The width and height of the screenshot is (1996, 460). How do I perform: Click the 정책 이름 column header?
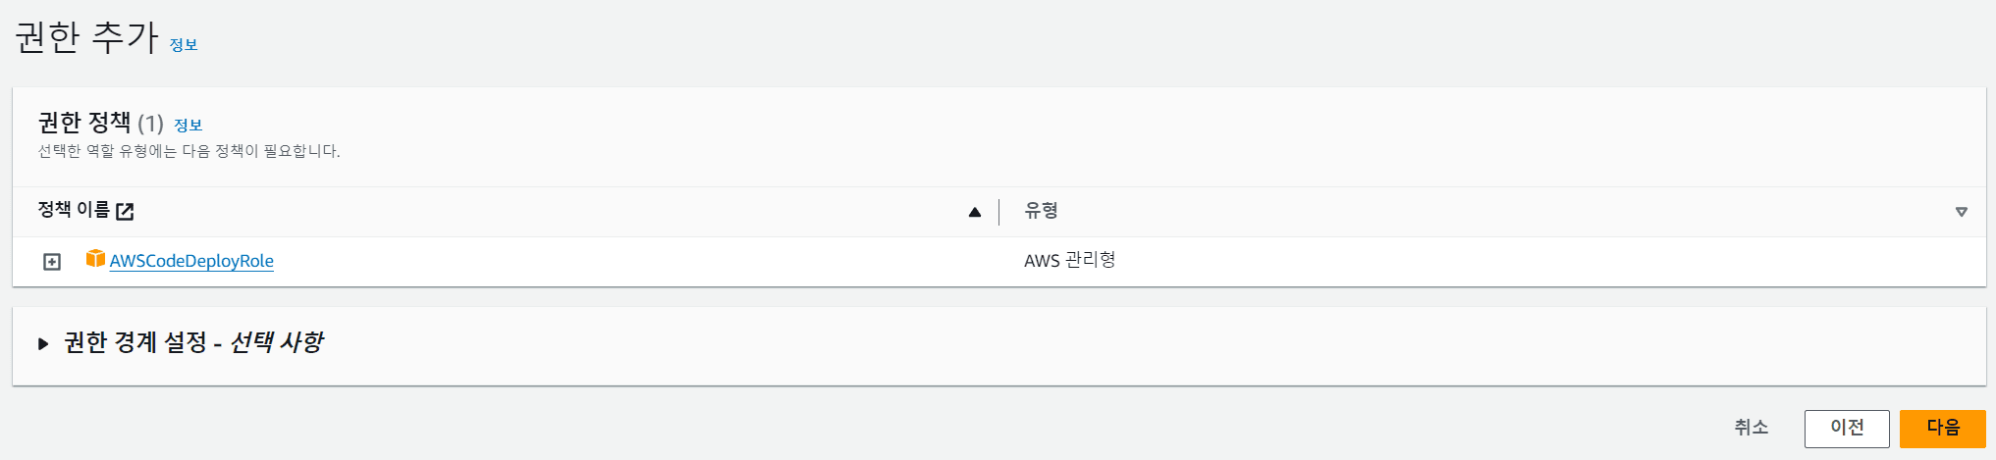point(74,210)
